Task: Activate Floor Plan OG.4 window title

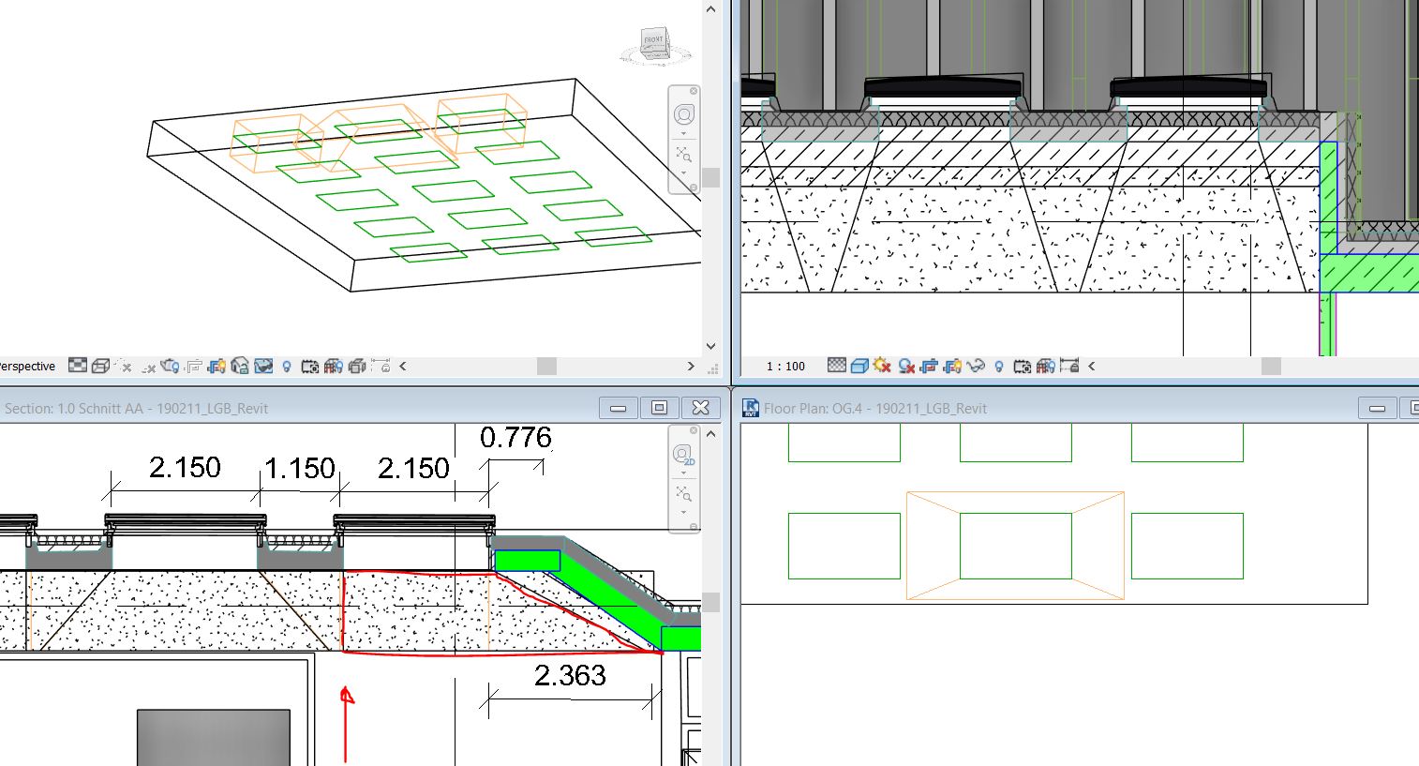Action: tap(875, 409)
